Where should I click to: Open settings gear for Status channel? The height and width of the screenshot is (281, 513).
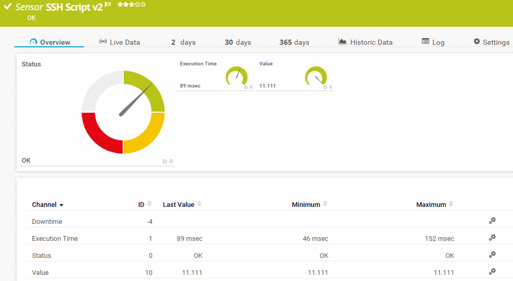(x=492, y=255)
